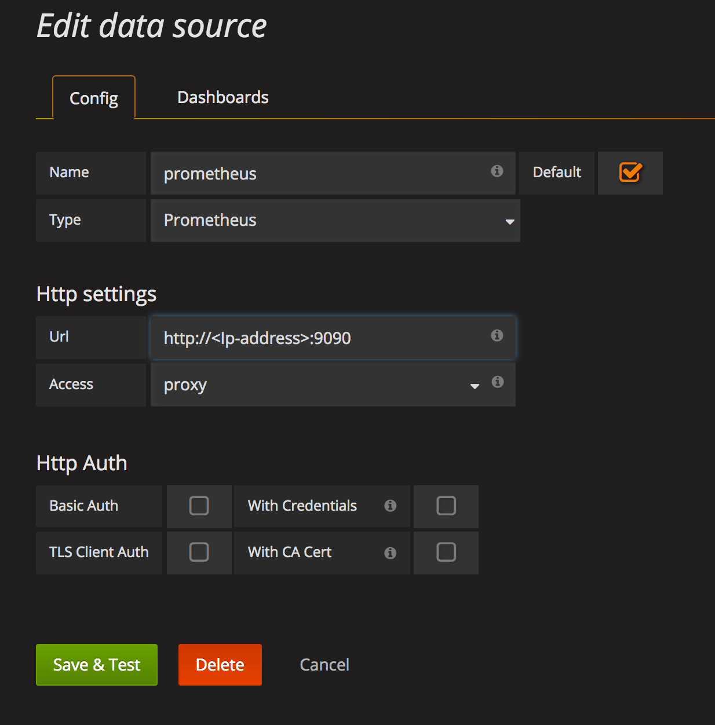The image size is (715, 725).
Task: Check the With CA Cert box
Action: tap(446, 552)
